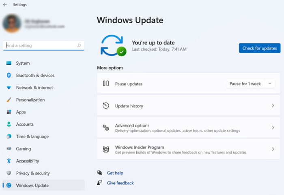284x195 pixels.
Task: Click the Apps icon in sidebar
Action: tap(9, 112)
